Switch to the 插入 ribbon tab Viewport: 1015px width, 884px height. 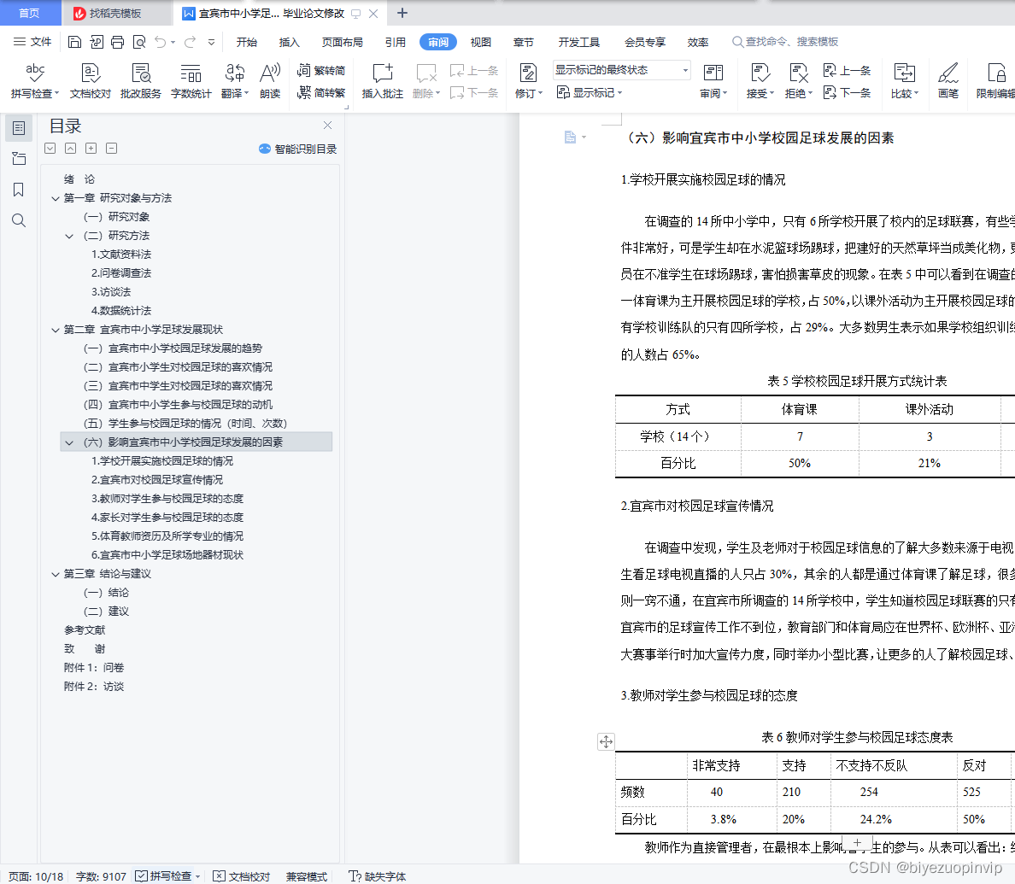click(x=290, y=42)
